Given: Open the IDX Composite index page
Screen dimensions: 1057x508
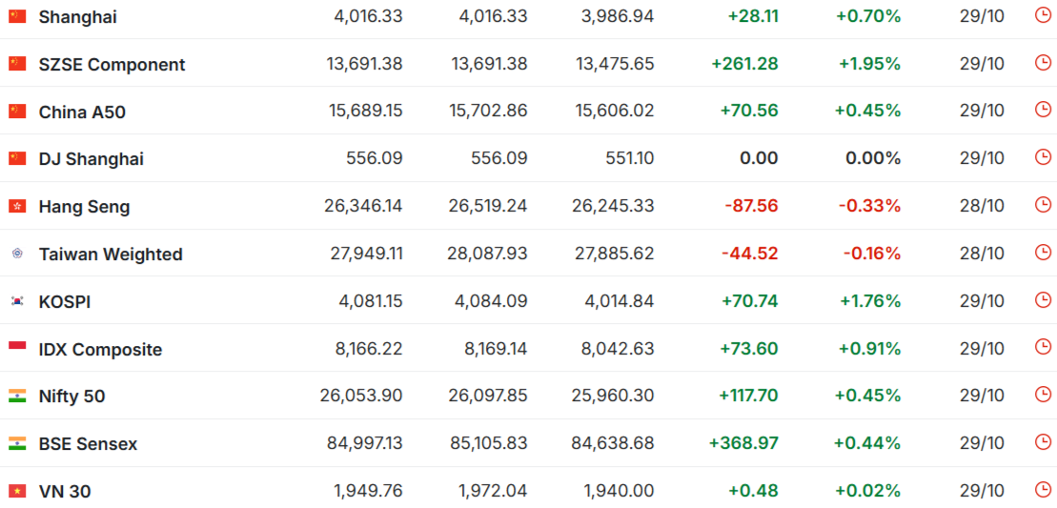Looking at the screenshot, I should tap(100, 350).
